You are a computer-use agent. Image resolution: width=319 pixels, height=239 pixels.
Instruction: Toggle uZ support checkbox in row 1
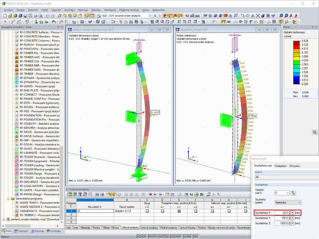coord(196,211)
